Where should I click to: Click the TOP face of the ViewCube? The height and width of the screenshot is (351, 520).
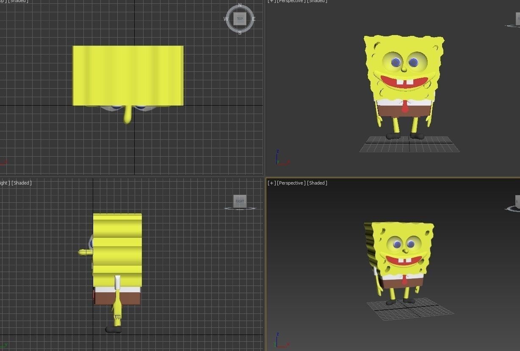(240, 19)
